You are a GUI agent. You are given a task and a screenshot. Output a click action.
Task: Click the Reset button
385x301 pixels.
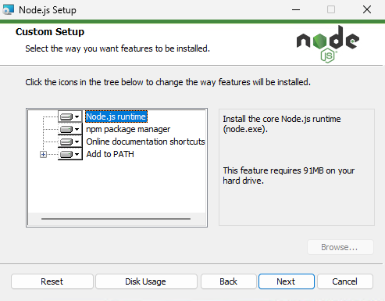pyautogui.click(x=52, y=281)
